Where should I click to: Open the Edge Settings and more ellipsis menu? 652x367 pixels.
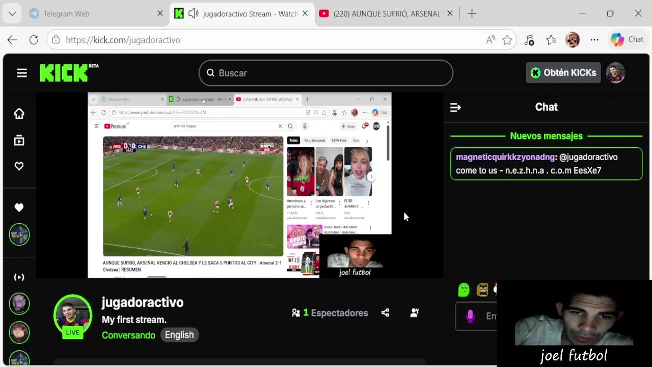[x=594, y=40]
